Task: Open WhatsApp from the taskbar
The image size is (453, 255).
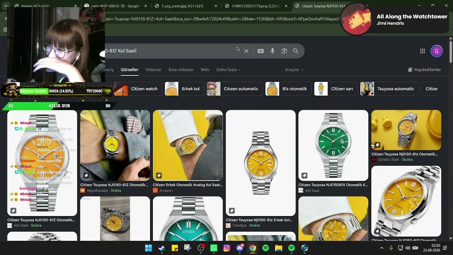Action: (x=214, y=248)
